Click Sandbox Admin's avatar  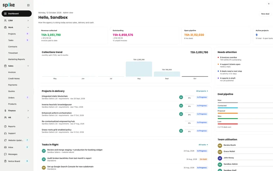220,164
